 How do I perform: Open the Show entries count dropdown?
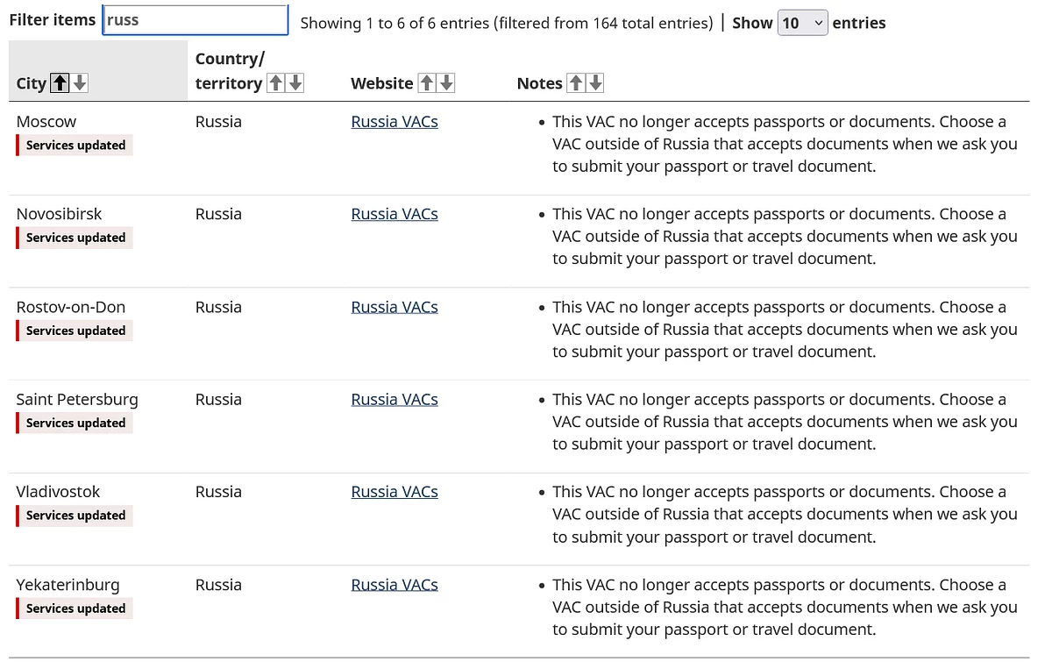click(802, 23)
